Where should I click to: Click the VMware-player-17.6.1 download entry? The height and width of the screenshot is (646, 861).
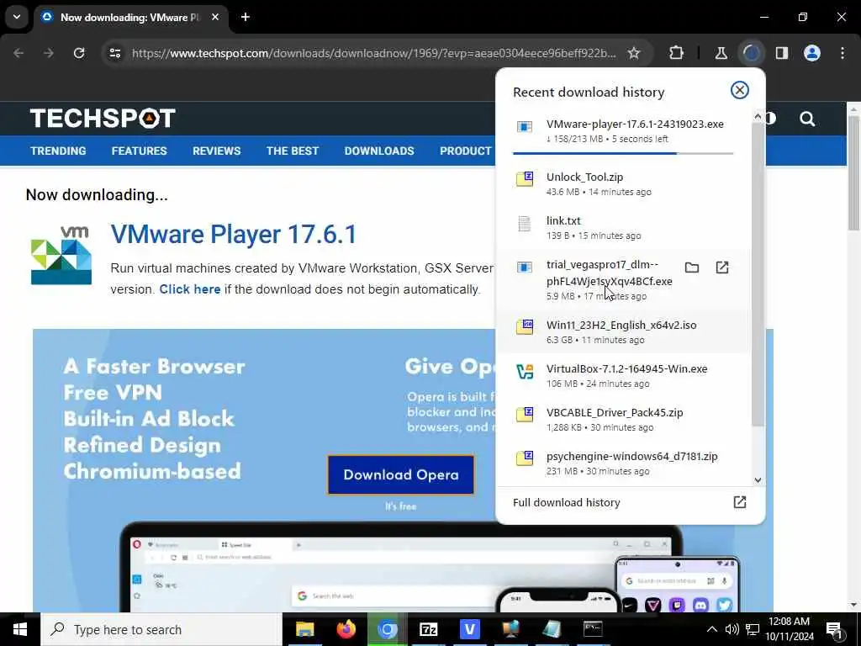[x=623, y=130]
